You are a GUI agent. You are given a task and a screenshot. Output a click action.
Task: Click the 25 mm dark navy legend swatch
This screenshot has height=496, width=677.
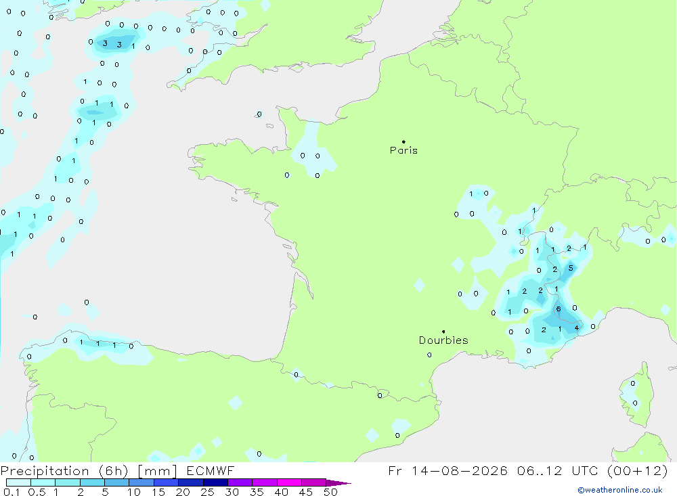click(x=215, y=482)
